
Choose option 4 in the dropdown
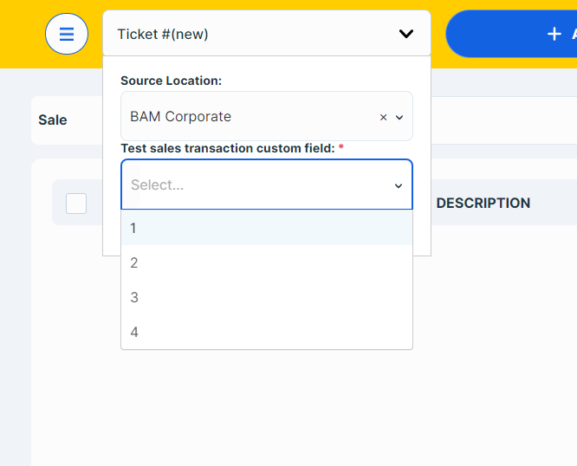pos(267,332)
